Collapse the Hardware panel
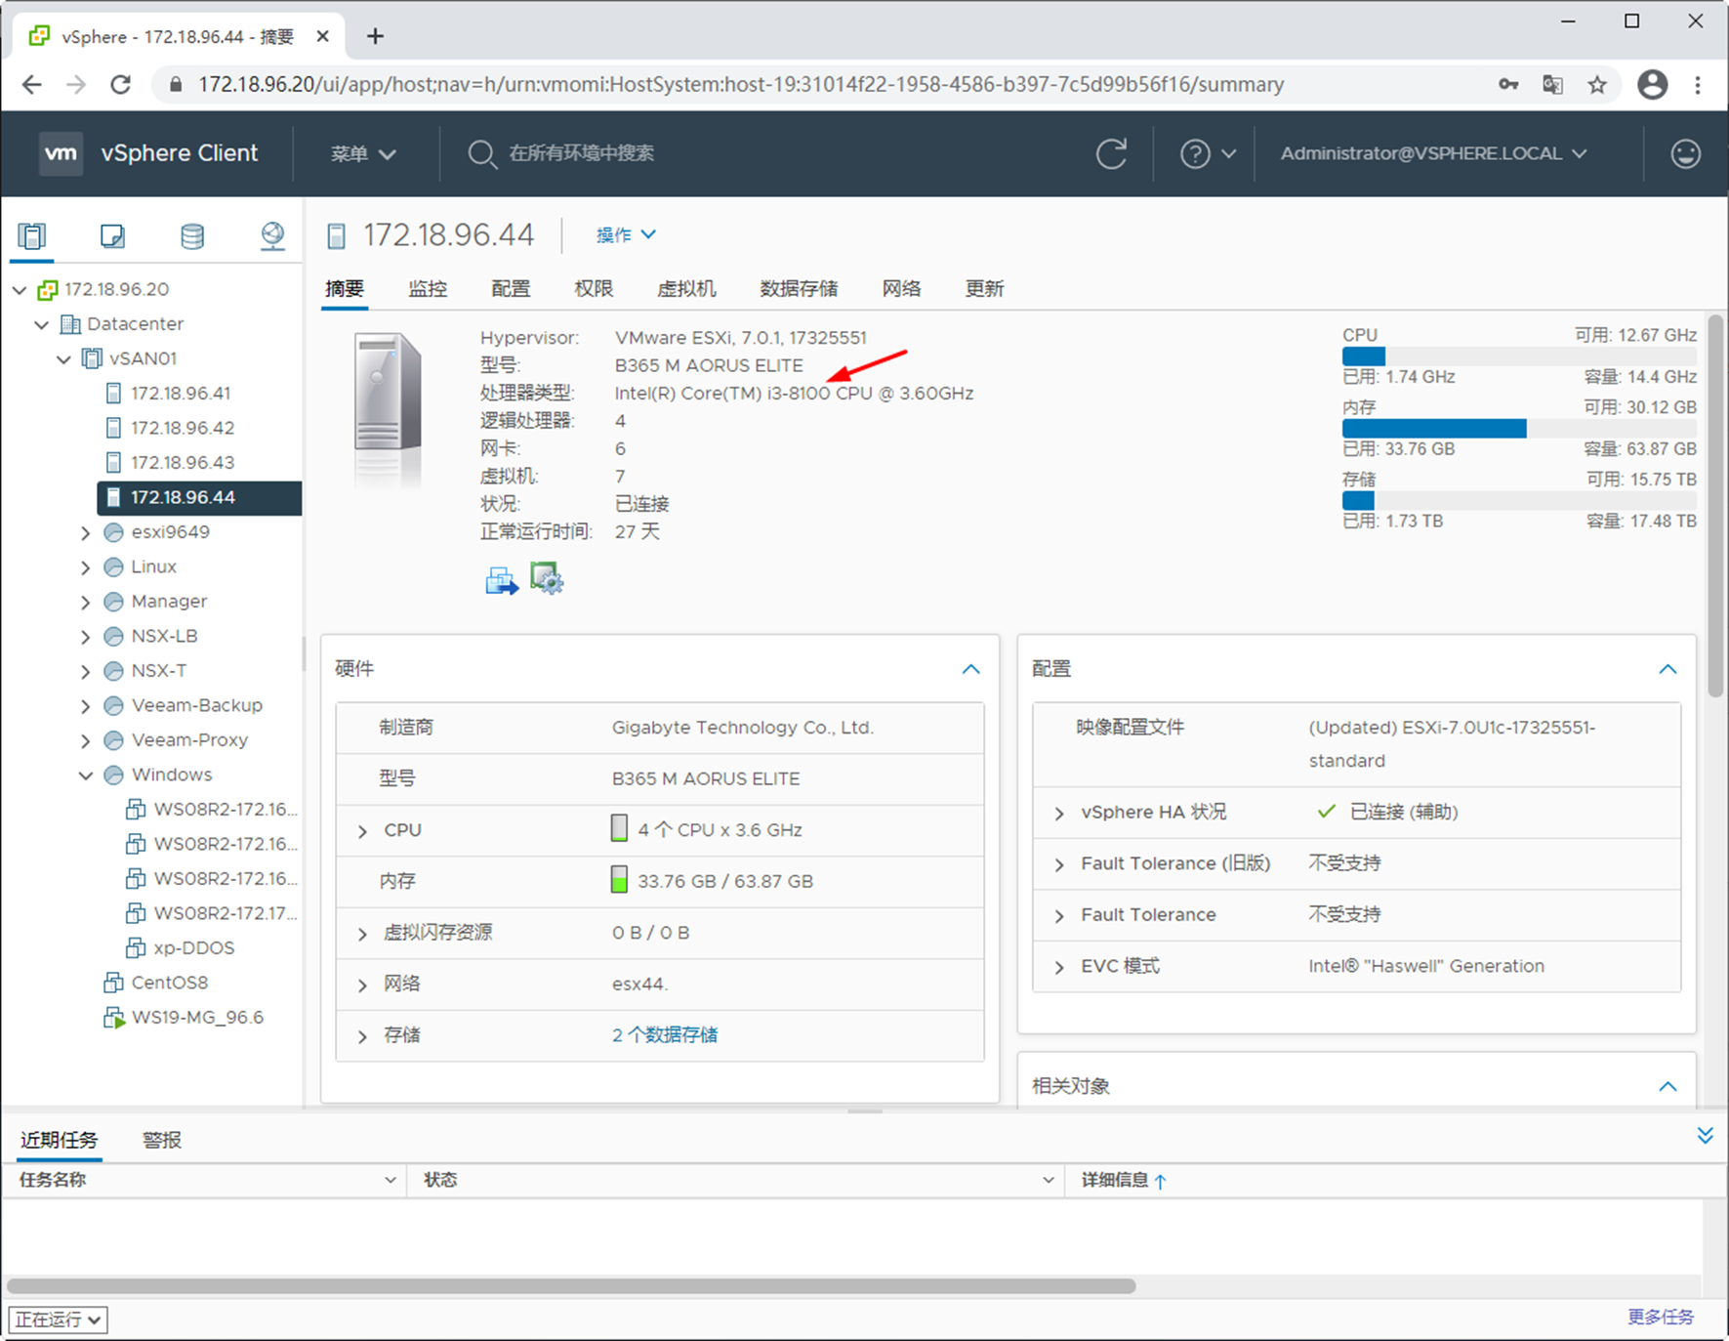The image size is (1729, 1341). pyautogui.click(x=970, y=669)
